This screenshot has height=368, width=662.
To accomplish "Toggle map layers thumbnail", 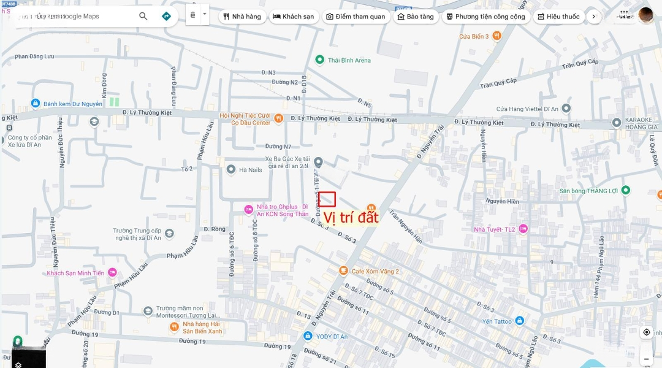I will pos(29,358).
